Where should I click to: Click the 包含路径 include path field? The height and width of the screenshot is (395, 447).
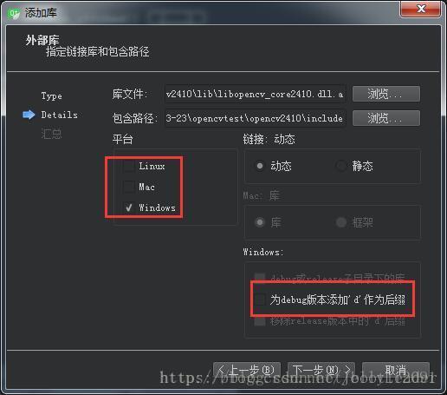click(x=255, y=118)
